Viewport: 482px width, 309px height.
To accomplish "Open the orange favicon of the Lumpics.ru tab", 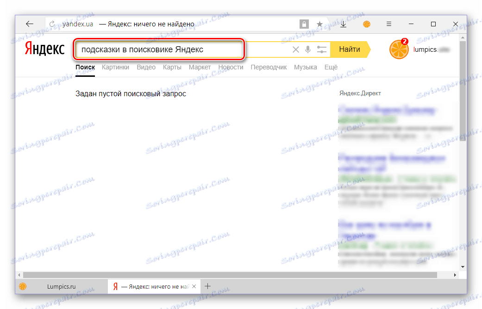I will click(x=23, y=286).
